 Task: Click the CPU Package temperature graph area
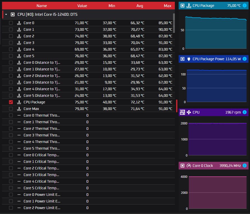click(x=216, y=32)
